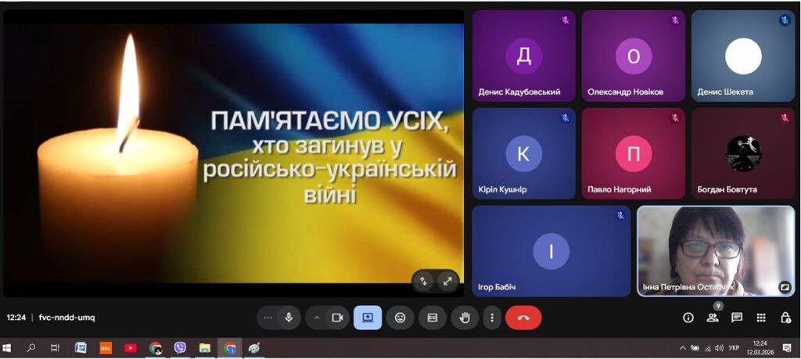Select Інна Петрівна Остапчук video tile

[x=715, y=251]
